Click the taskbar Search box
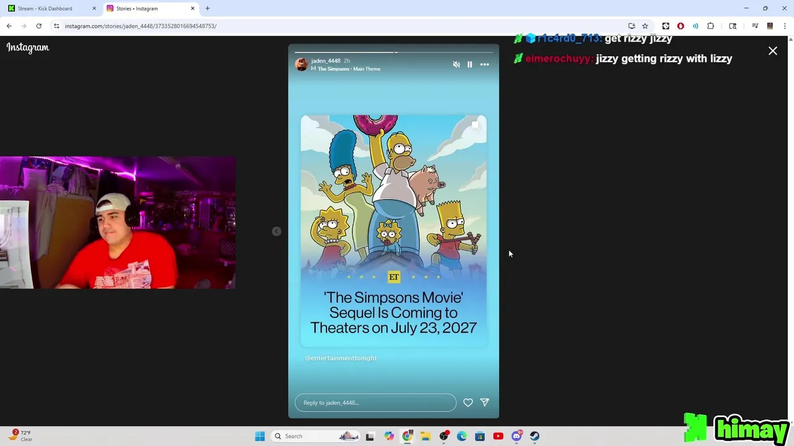 click(x=316, y=436)
